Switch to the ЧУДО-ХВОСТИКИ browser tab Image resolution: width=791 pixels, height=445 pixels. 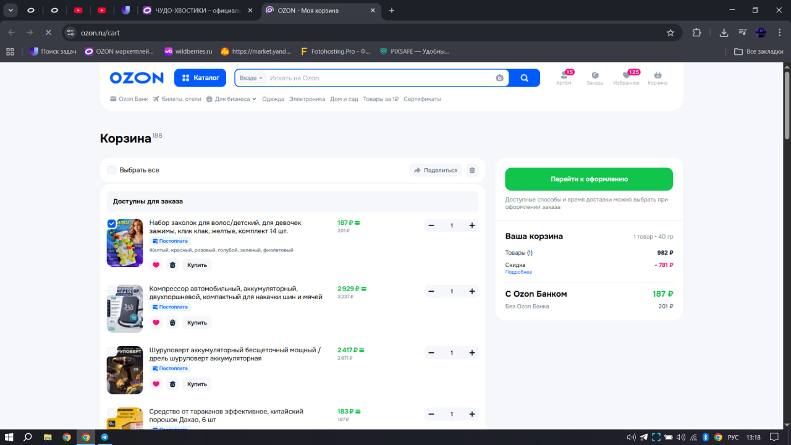[x=197, y=11]
